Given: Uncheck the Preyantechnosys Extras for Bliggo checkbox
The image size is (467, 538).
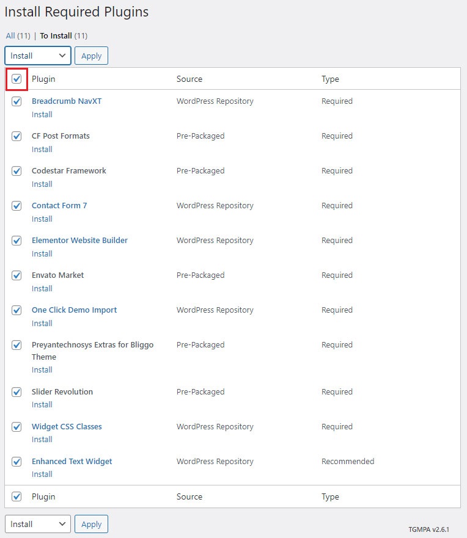Looking at the screenshot, I should click(x=17, y=345).
